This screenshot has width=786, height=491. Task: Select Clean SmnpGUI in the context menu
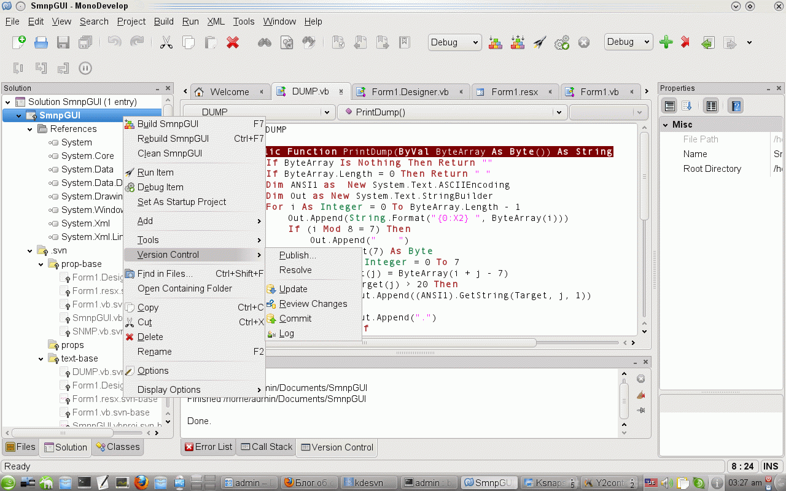(194, 153)
